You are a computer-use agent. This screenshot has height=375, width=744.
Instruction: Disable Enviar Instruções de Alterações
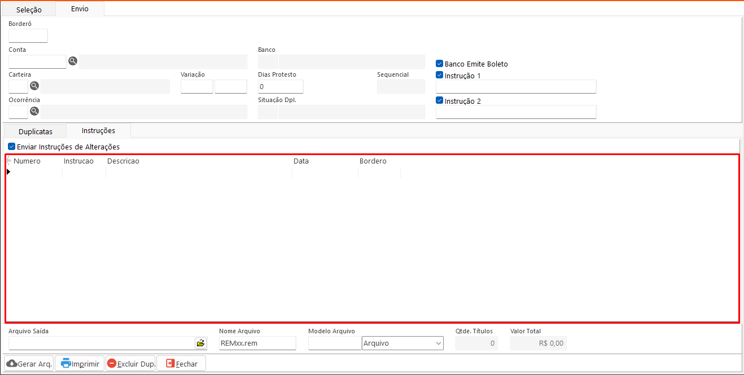click(x=11, y=147)
